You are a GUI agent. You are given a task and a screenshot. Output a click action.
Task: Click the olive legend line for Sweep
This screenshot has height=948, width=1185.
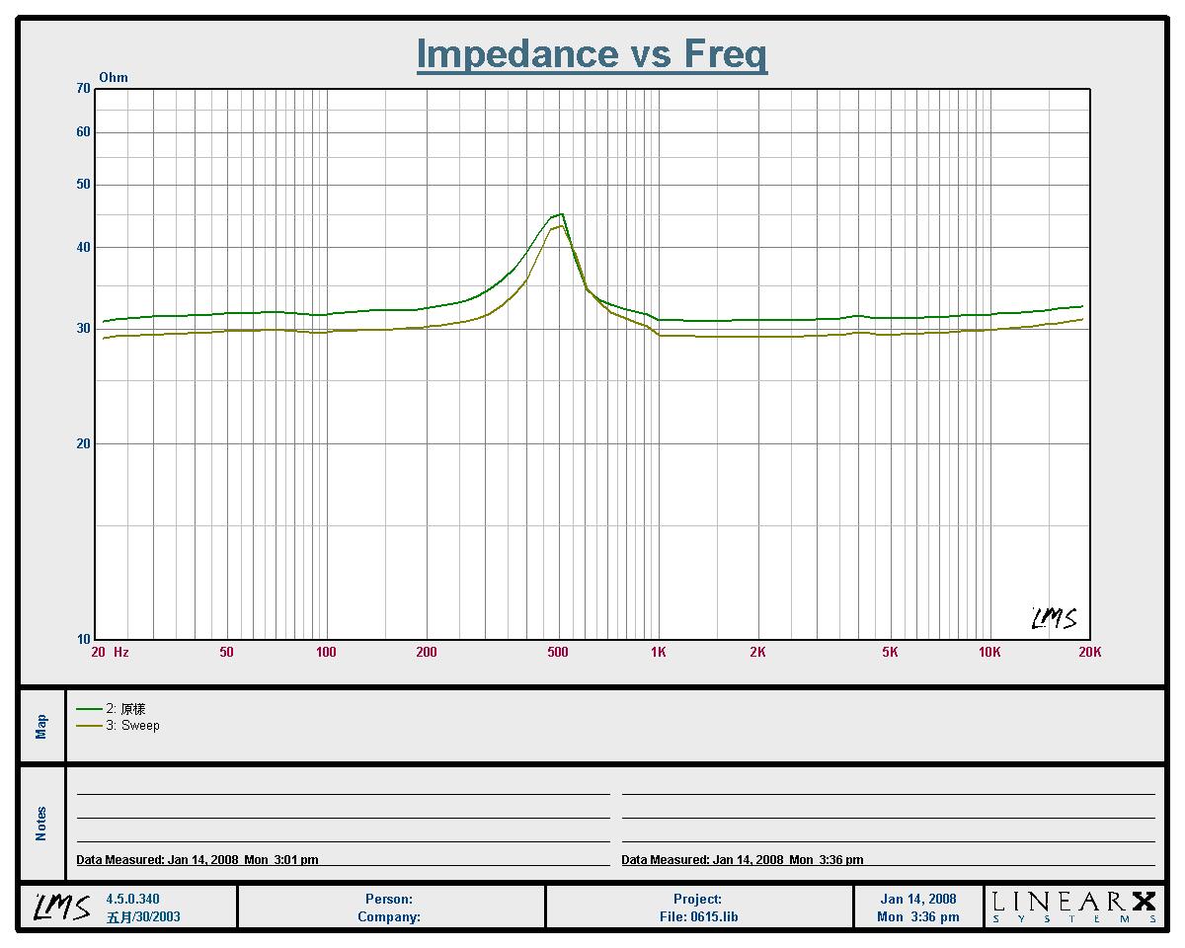click(x=89, y=726)
